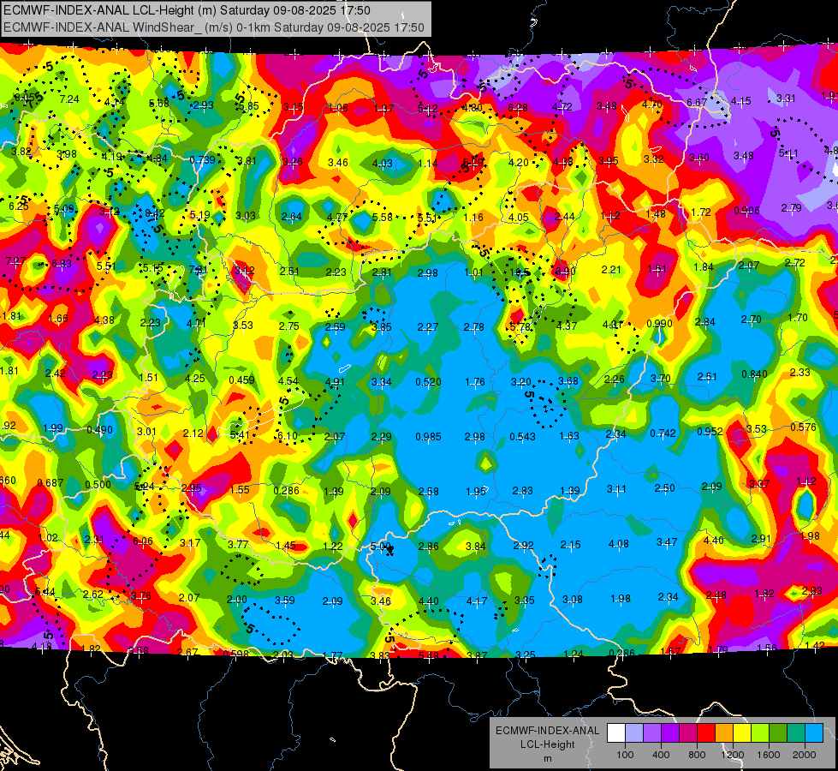Click the wind shear value 1.63
This screenshot has width=838, height=771.
tap(569, 435)
